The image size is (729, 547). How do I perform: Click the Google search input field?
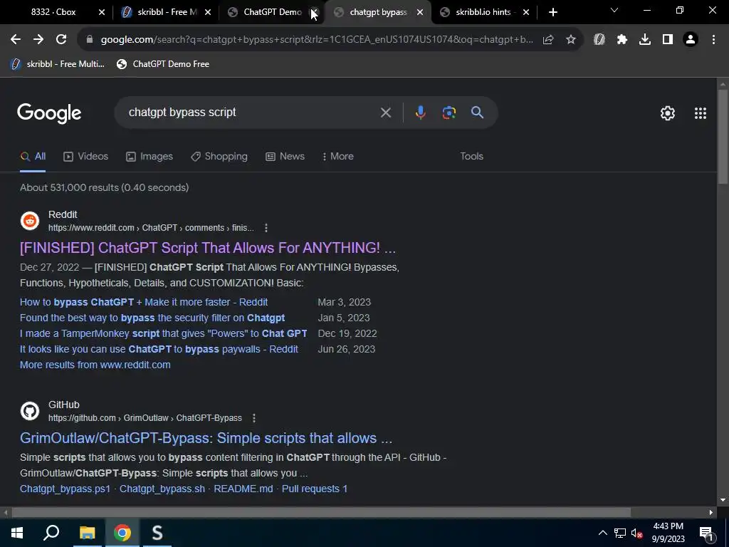(x=251, y=113)
